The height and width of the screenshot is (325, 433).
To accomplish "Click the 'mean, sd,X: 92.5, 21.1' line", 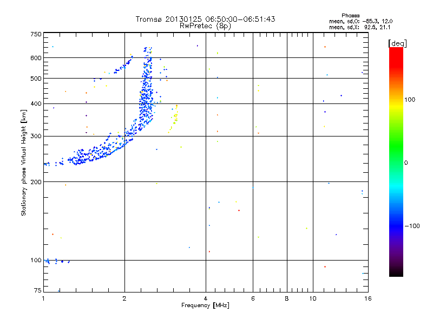I will pos(359,27).
